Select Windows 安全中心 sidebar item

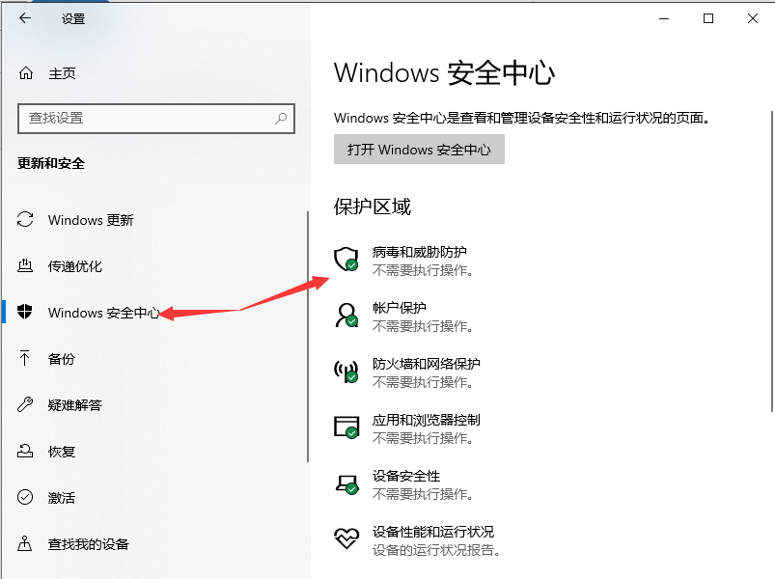pyautogui.click(x=103, y=313)
